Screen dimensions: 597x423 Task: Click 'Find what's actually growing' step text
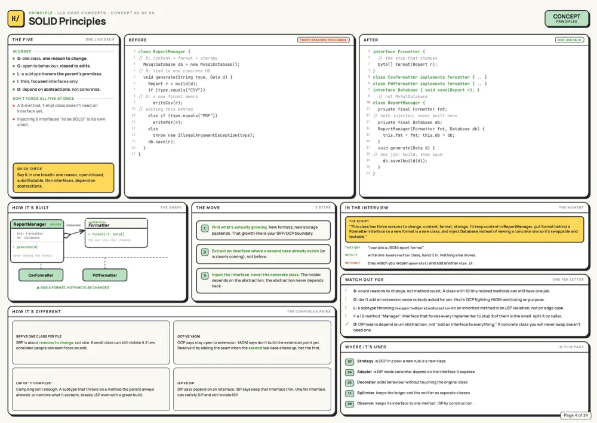239,227
